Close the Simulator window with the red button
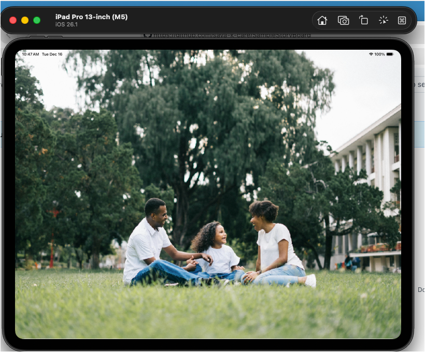Viewport: 425px width, 352px height. pyautogui.click(x=13, y=20)
